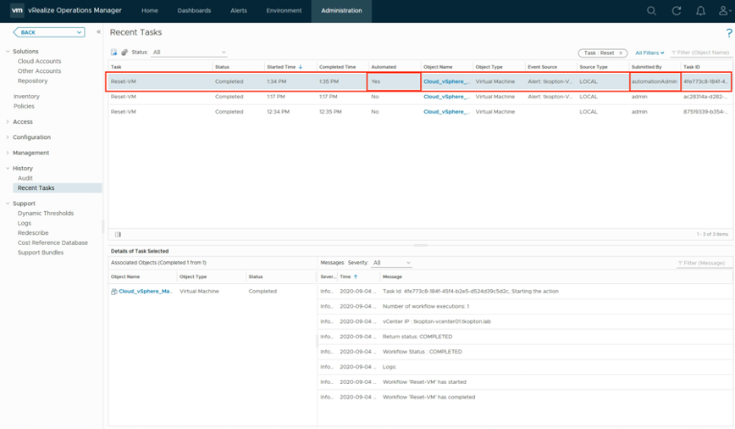Select Inventory in sidebar
The image size is (735, 429).
point(26,96)
